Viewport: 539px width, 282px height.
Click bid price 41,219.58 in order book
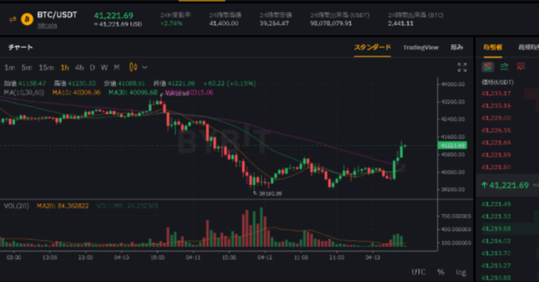(496, 229)
